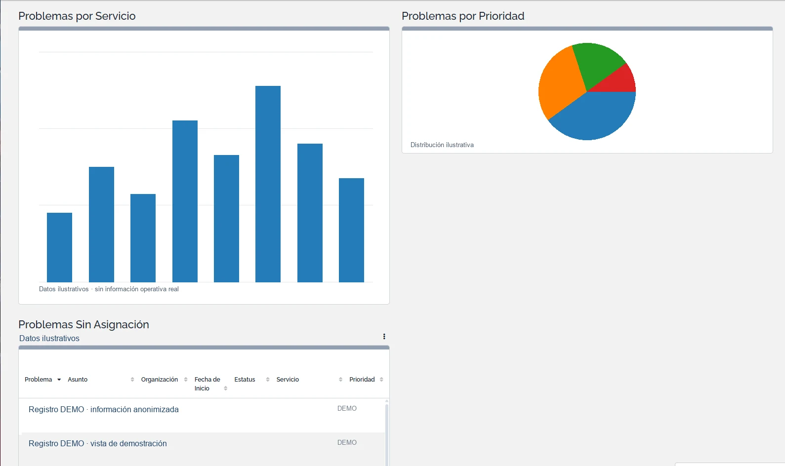Click 'sin información operativa real' chart caption
Image resolution: width=785 pixels, height=466 pixels.
tap(137, 289)
